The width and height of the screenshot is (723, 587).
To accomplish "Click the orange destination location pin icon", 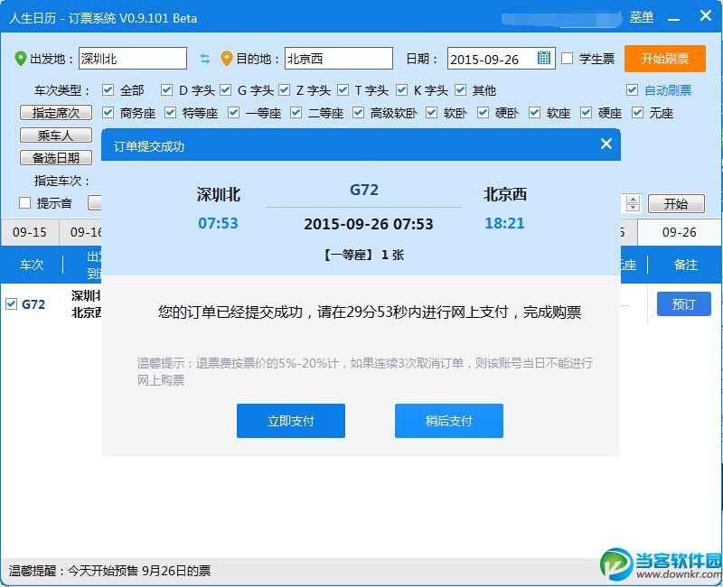I will coord(226,58).
